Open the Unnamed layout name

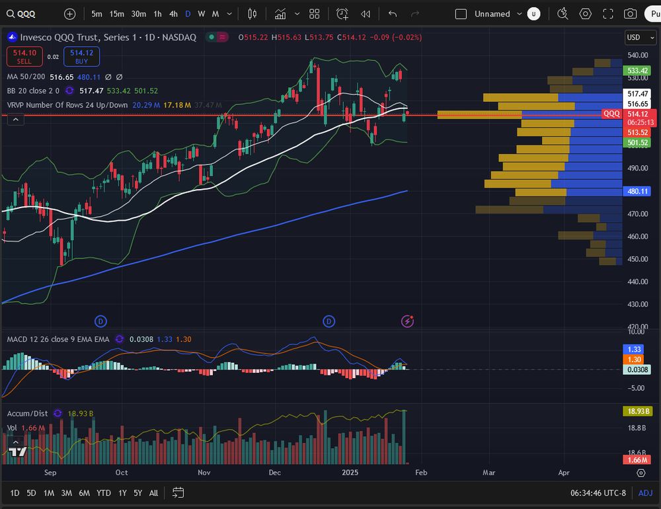tap(492, 14)
